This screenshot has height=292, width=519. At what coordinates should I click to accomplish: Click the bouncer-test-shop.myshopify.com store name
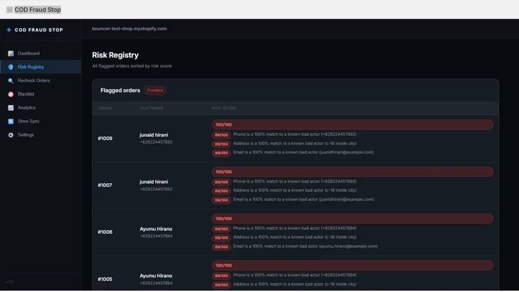[x=129, y=29]
